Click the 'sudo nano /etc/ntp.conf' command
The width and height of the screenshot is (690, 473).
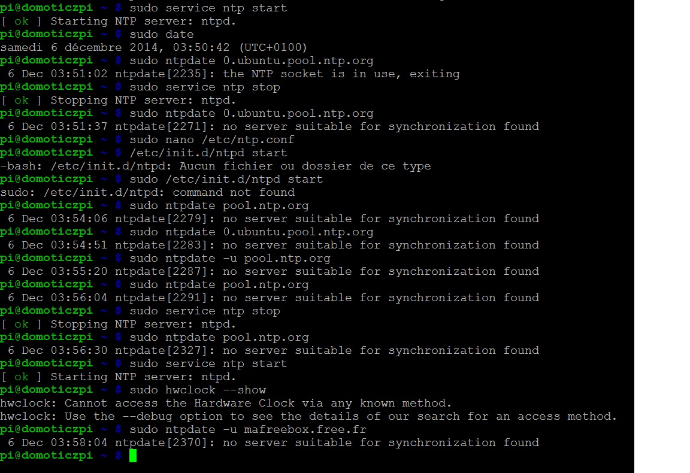(x=211, y=140)
